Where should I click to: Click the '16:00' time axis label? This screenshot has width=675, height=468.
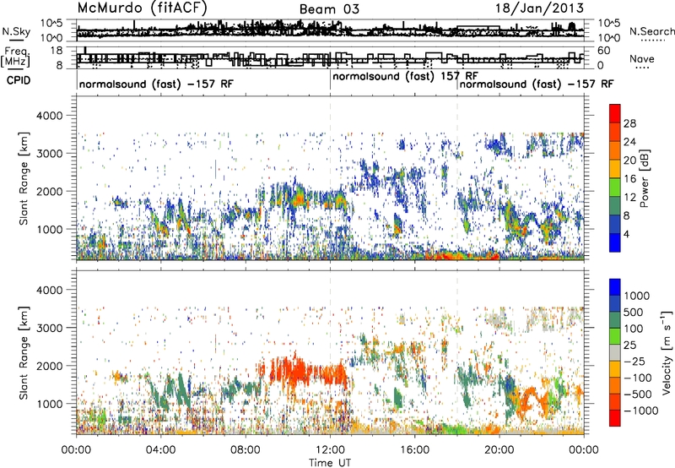415,450
